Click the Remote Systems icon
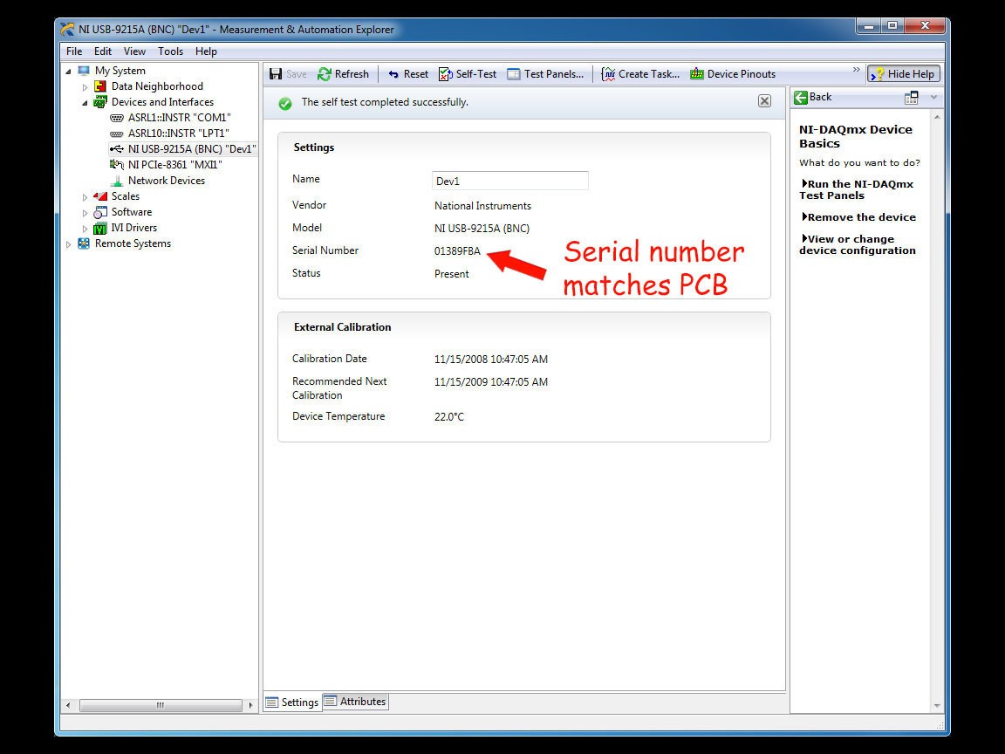Viewport: 1005px width, 754px height. 84,243
